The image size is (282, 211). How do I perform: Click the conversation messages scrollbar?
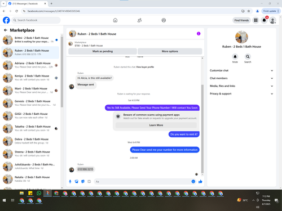click(202, 129)
